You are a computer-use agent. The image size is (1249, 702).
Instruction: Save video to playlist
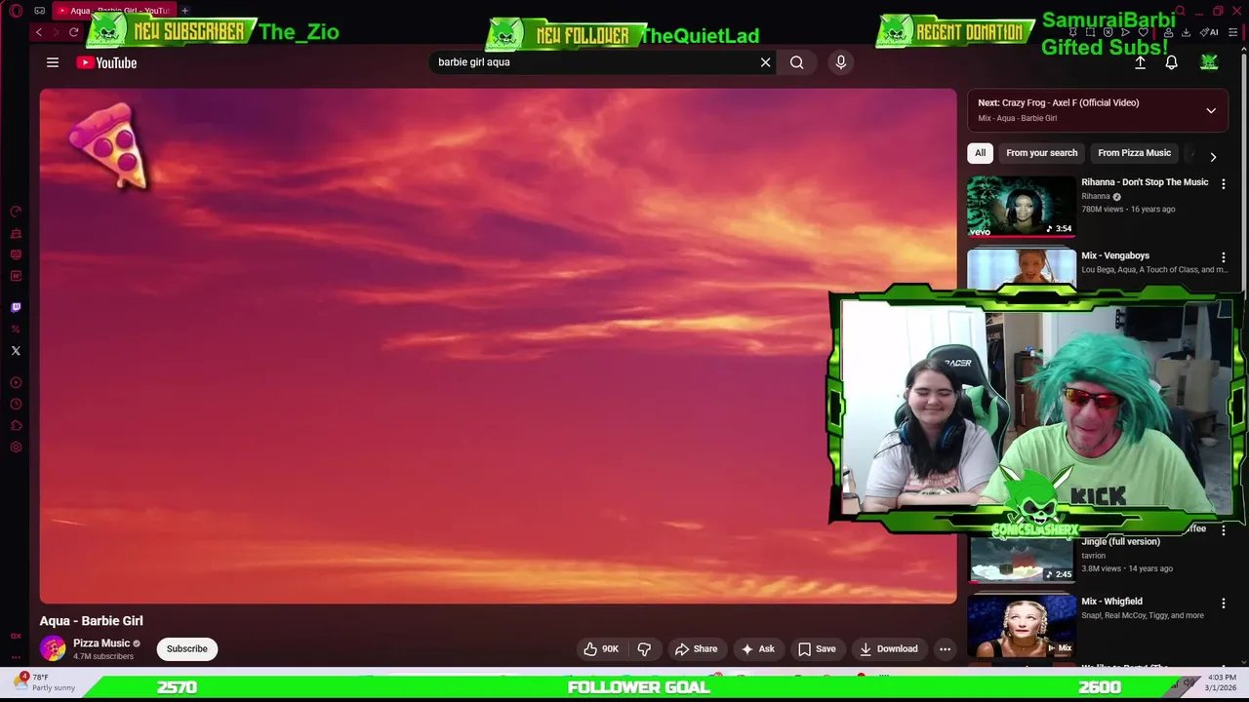point(817,648)
